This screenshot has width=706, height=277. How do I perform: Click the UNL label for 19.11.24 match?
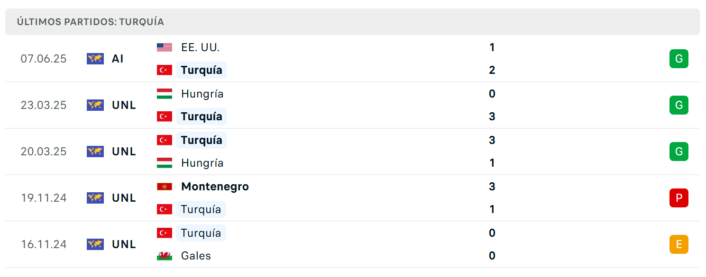coord(124,198)
